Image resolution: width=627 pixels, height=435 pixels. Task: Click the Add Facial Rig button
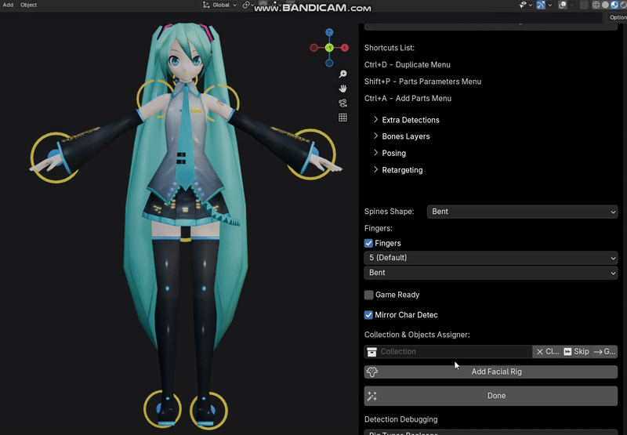point(491,372)
